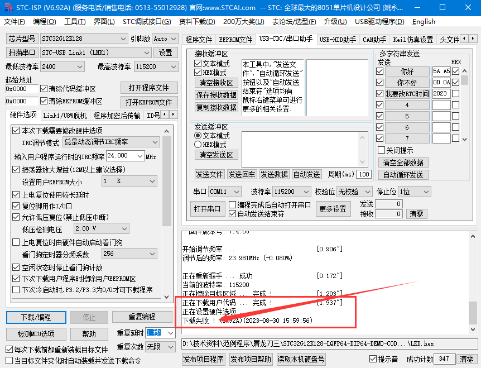Viewport: 481px width, 368px height.
Task: Click the right arrow beside the ID号 tab
Action: [x=174, y=114]
